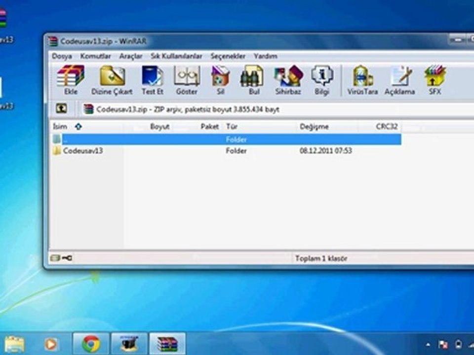Convert archive with SFX icon

(435, 80)
